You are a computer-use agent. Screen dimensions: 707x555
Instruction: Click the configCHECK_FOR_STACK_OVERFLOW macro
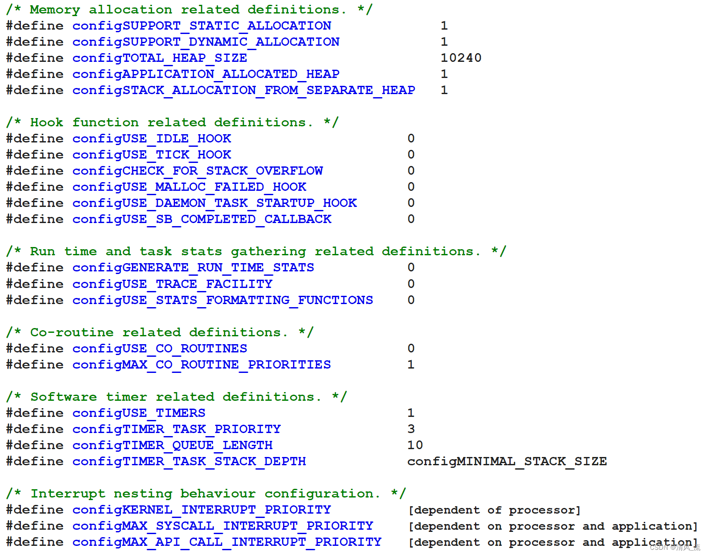click(197, 170)
